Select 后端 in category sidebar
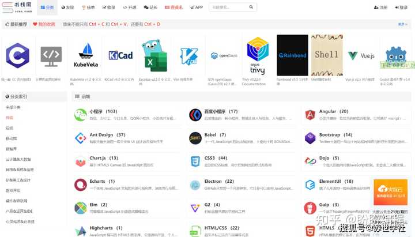The width and height of the screenshot is (415, 237). tap(10, 128)
